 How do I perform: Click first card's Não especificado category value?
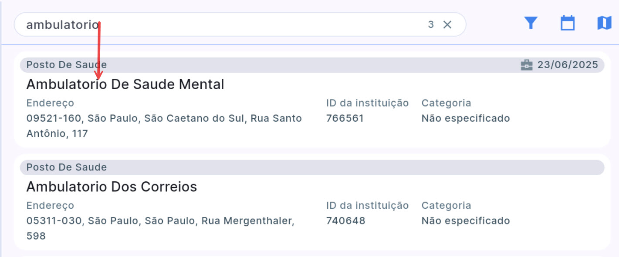[465, 118]
